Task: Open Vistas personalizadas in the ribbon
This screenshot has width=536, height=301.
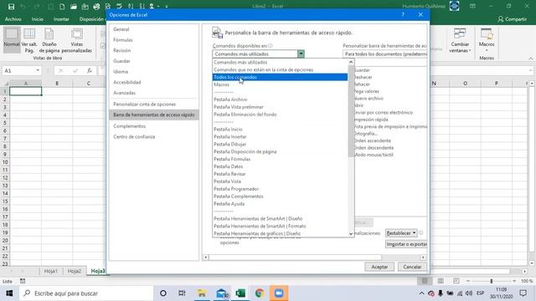Action: coord(76,40)
